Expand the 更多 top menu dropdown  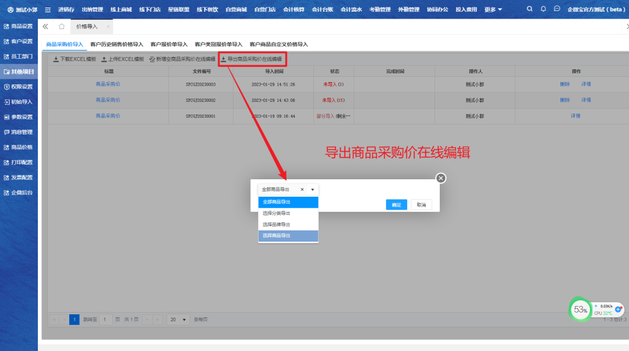(493, 9)
